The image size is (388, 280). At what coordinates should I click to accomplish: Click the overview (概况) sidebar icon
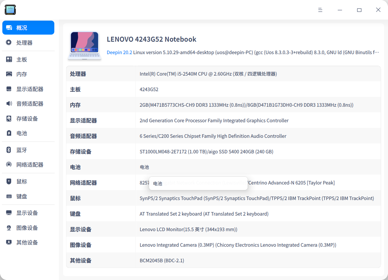click(x=9, y=28)
